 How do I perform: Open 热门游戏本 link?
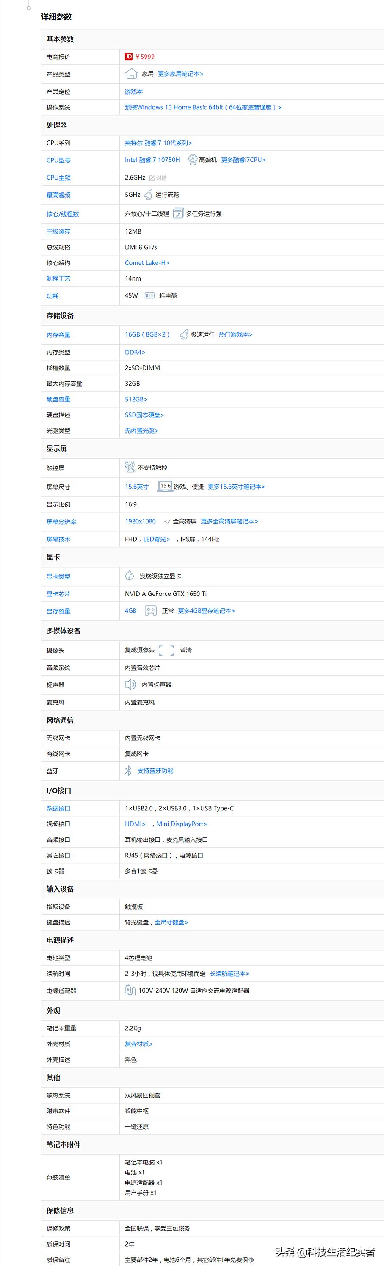235,335
